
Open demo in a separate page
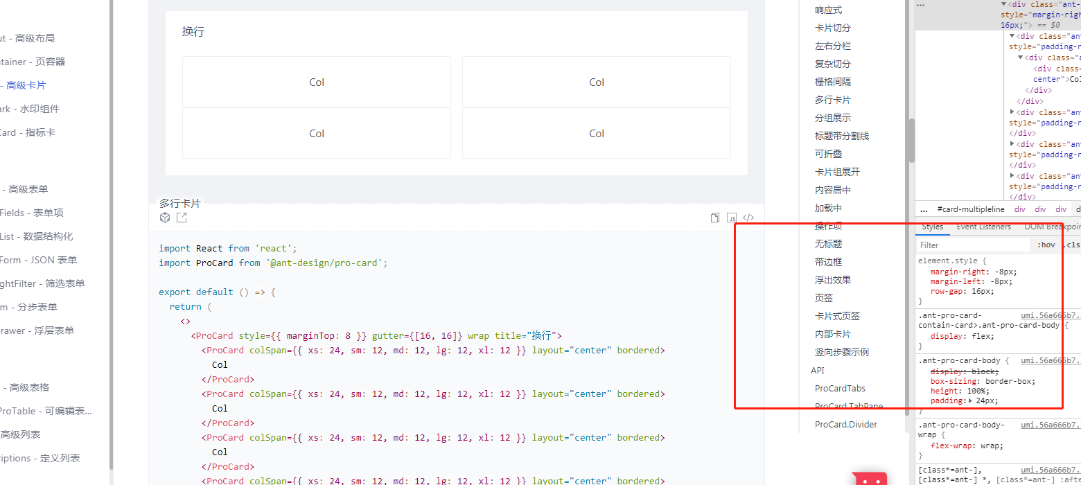point(182,217)
